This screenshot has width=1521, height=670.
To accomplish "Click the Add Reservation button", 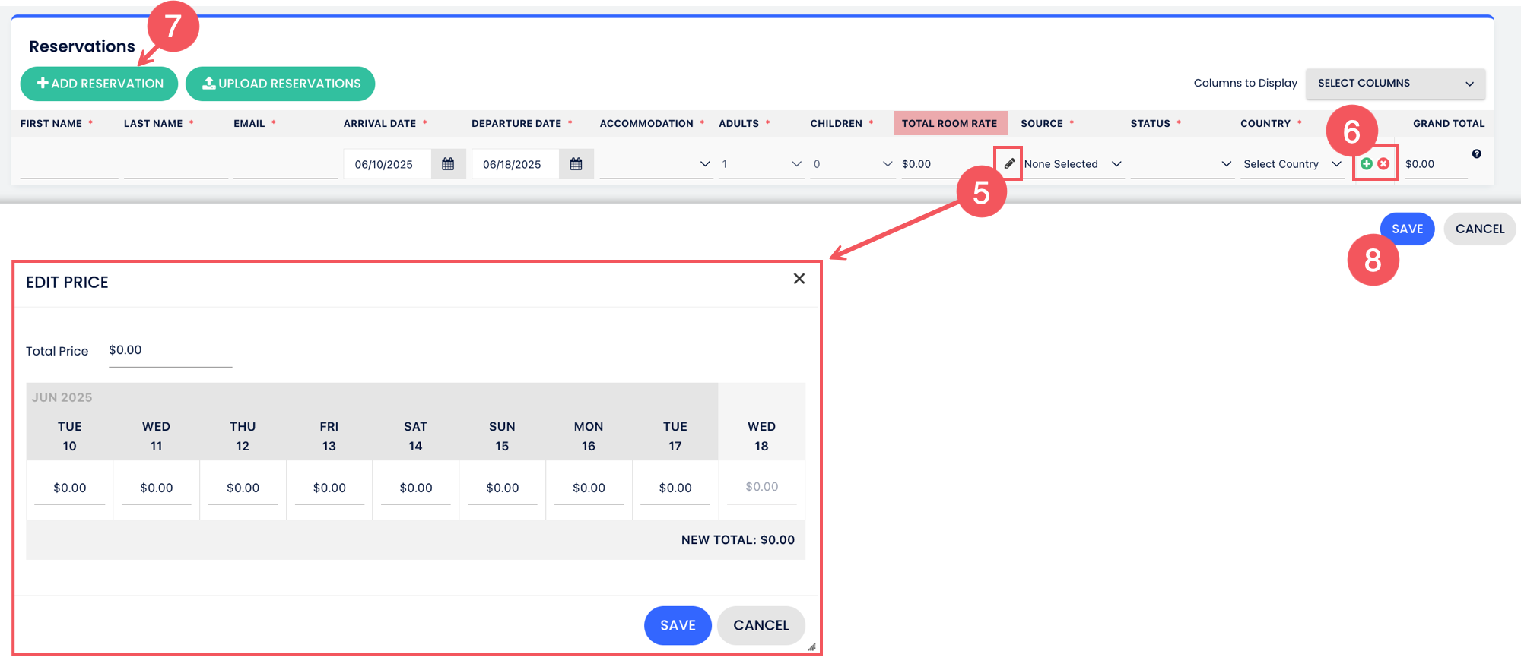I will tap(99, 84).
